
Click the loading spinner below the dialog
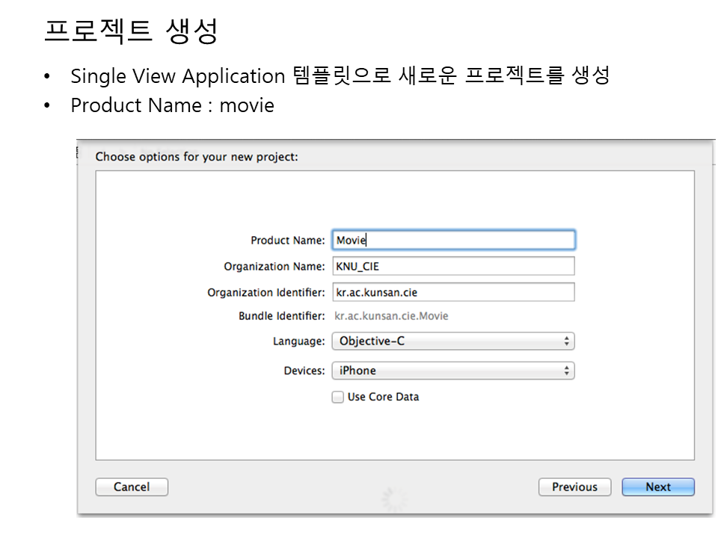coord(394,499)
